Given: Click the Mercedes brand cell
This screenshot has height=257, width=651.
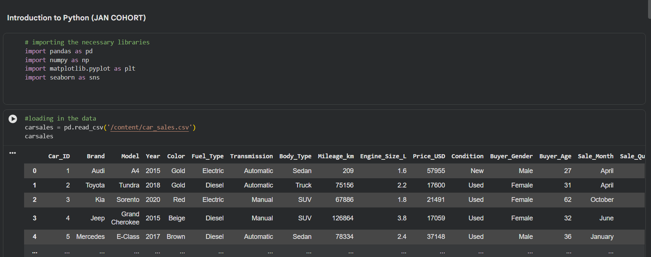Looking at the screenshot, I should [x=90, y=237].
